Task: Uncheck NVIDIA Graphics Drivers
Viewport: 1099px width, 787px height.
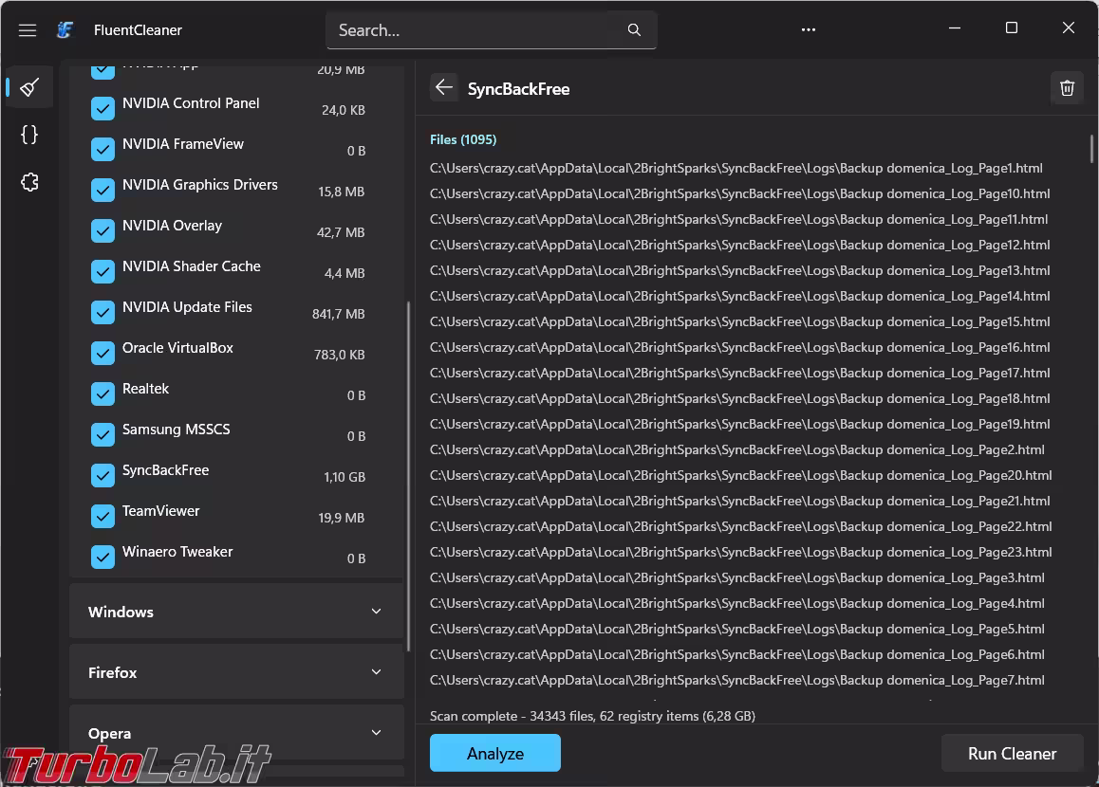Action: [x=103, y=190]
